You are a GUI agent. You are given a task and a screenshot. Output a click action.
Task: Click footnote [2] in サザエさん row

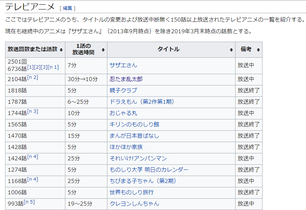click(37, 67)
